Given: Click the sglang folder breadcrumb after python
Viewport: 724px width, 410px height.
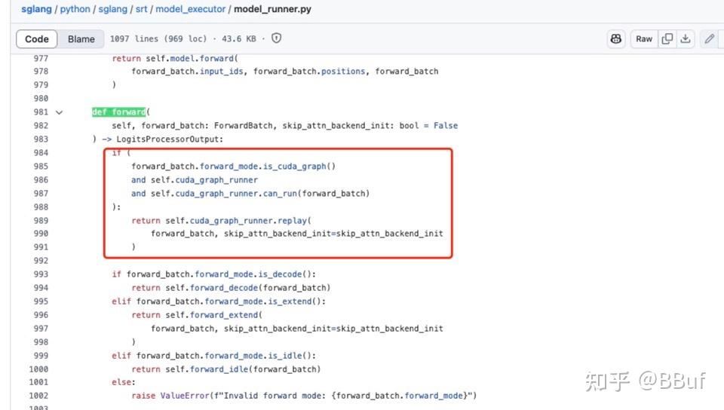Looking at the screenshot, I should [112, 10].
